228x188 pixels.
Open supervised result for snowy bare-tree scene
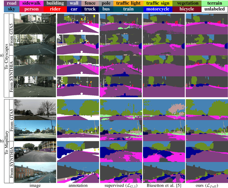[121, 110]
